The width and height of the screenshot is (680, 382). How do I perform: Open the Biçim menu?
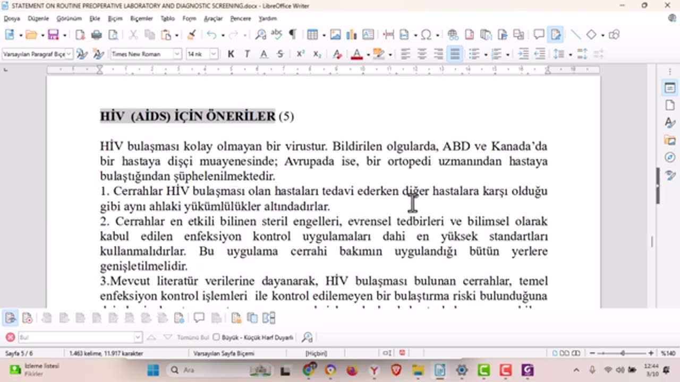pyautogui.click(x=115, y=19)
